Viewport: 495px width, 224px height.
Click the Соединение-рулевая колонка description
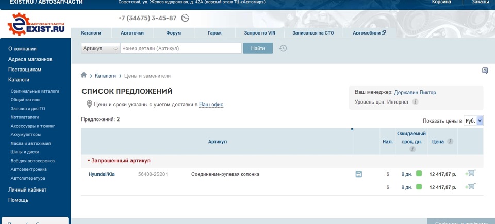click(225, 174)
